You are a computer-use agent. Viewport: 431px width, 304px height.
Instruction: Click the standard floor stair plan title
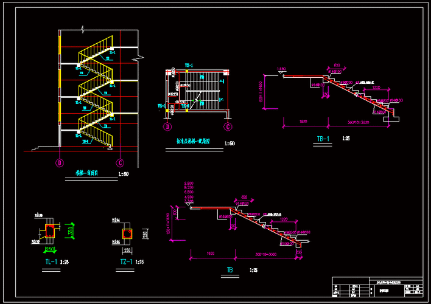point(192,142)
